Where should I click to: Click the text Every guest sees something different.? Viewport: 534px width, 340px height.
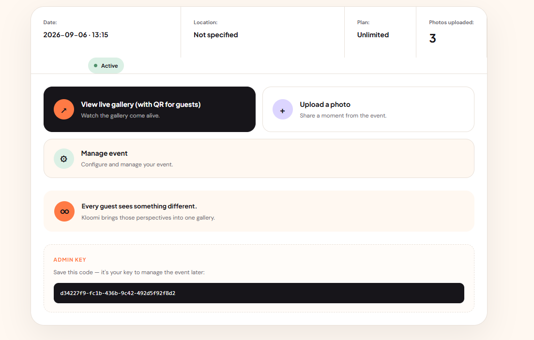[x=139, y=206]
